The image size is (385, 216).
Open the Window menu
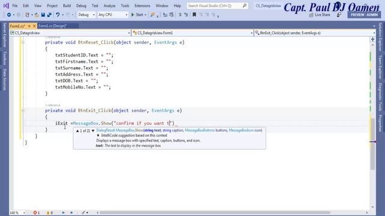tap(162, 5)
